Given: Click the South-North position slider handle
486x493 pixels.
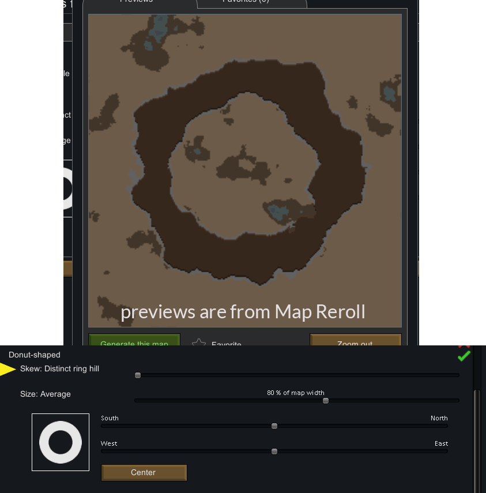Looking at the screenshot, I should tap(274, 426).
